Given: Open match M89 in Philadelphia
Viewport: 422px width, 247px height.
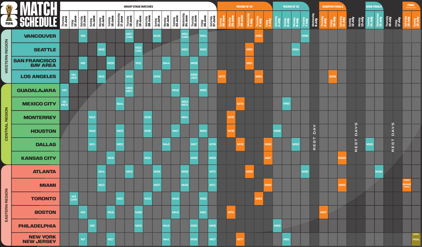Looking at the screenshot, I should [277, 226].
